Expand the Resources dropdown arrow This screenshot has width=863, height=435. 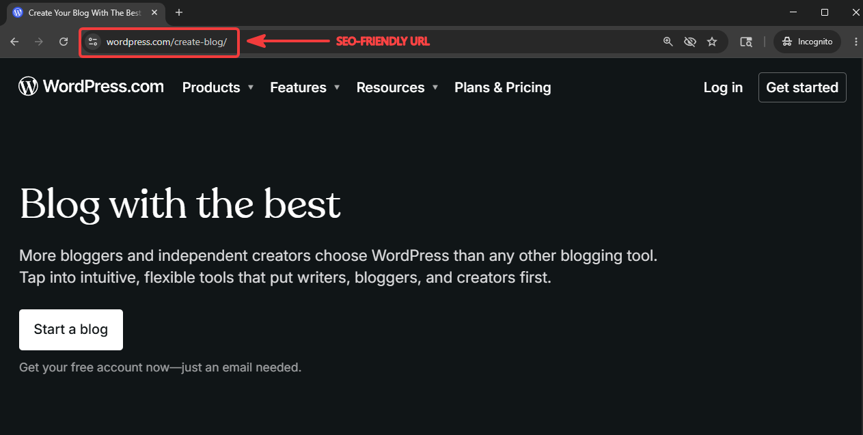(x=435, y=87)
